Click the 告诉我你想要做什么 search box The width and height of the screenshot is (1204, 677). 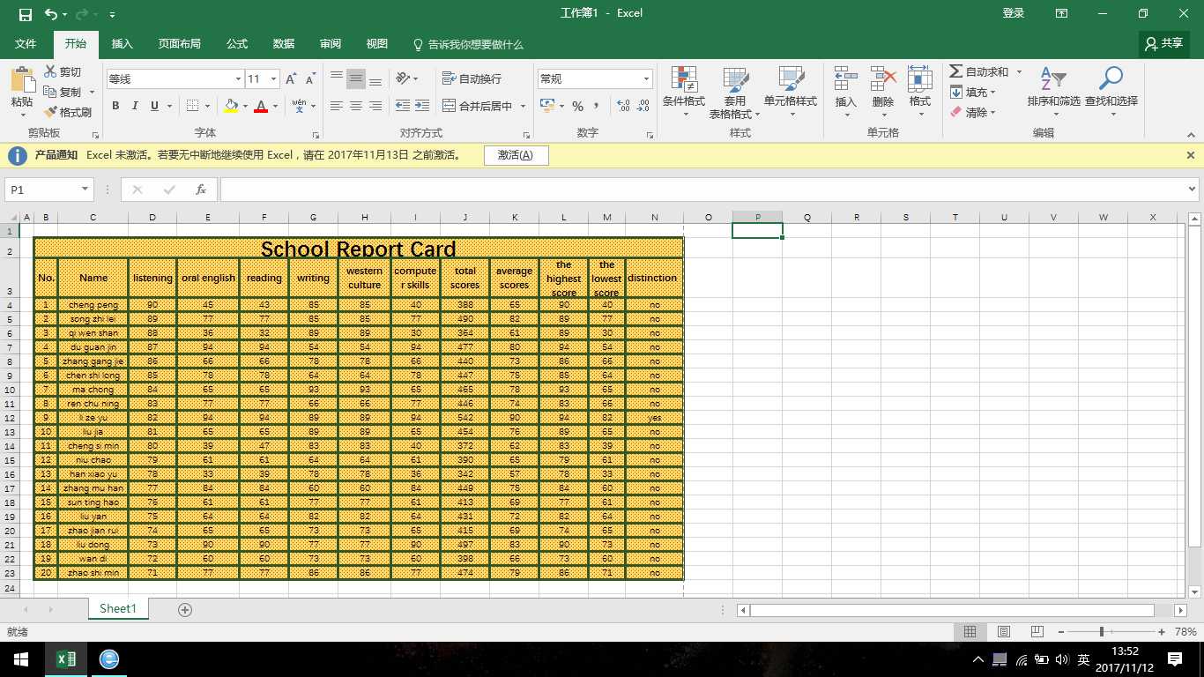pos(468,44)
